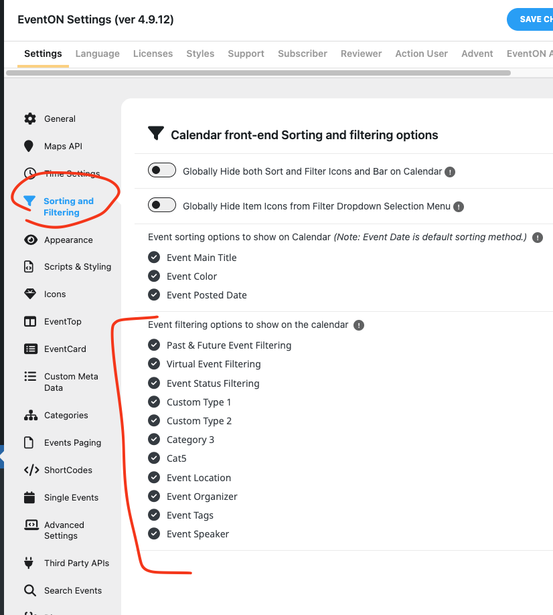Uncheck Event Speaker filtering option
Viewport: 553px width, 615px height.
[x=154, y=534]
